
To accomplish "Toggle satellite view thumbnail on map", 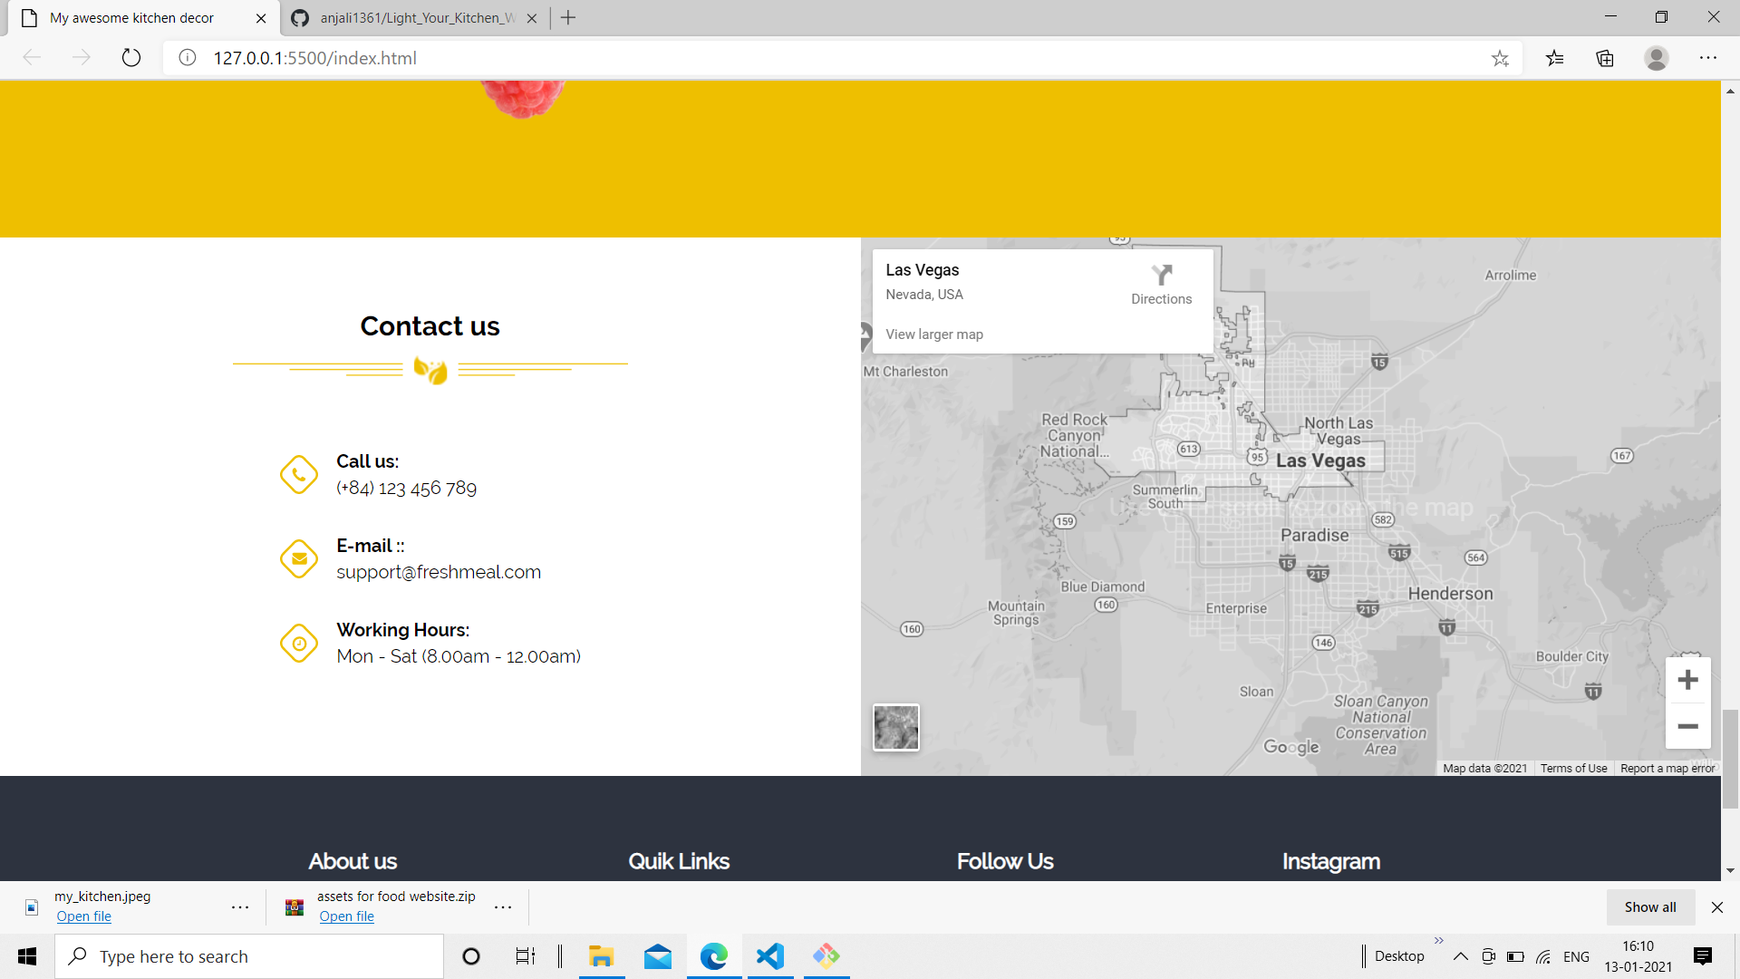I will click(895, 727).
